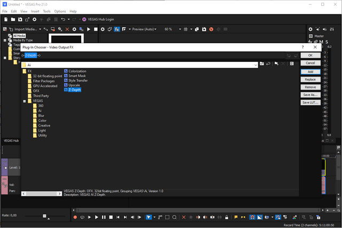The width and height of the screenshot is (342, 228).
Task: Click the Video Output FX icon
Action: click(117, 29)
